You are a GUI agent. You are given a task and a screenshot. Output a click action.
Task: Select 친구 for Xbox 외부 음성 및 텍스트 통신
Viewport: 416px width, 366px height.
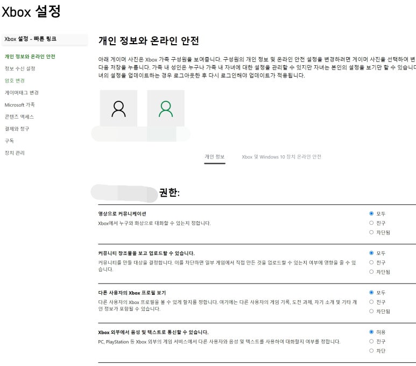pos(371,341)
